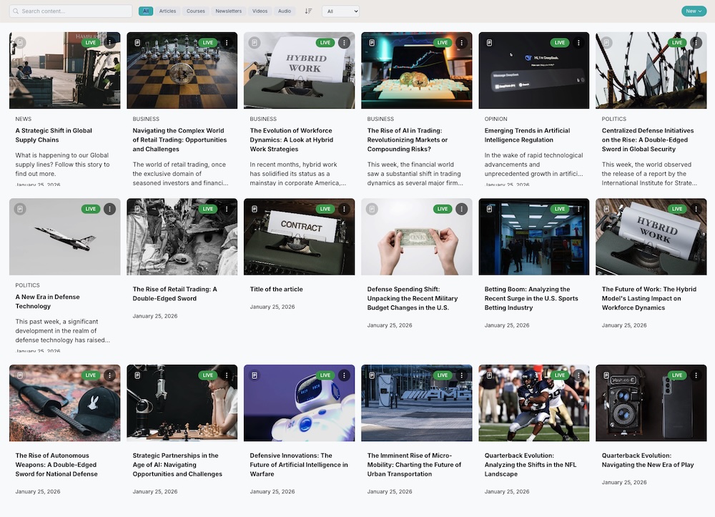Toggle LIVE status on the Contract article card
The image size is (715, 517).
(325, 209)
